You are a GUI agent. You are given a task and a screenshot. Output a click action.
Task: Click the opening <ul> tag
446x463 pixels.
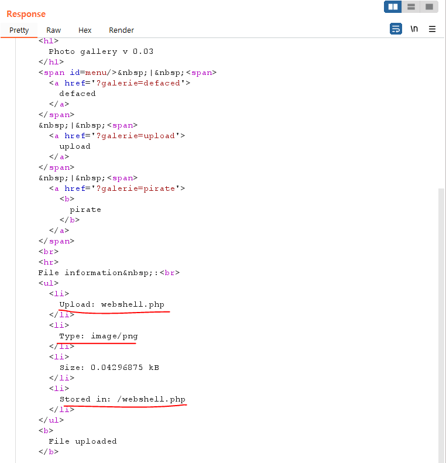pyautogui.click(x=49, y=283)
